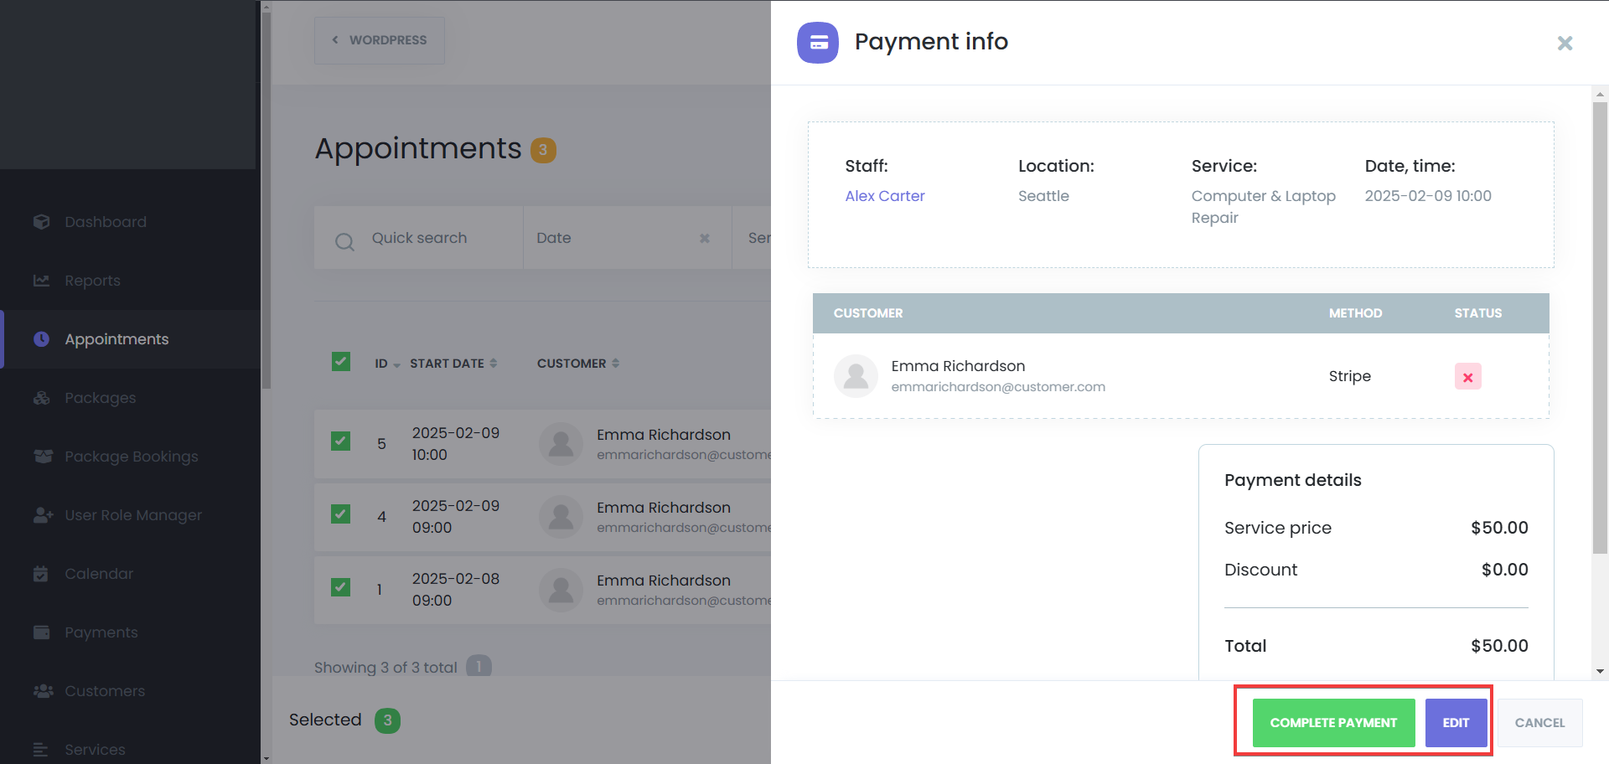The image size is (1609, 764).
Task: Uncheck the select-all appointments checkbox
Action: point(340,362)
